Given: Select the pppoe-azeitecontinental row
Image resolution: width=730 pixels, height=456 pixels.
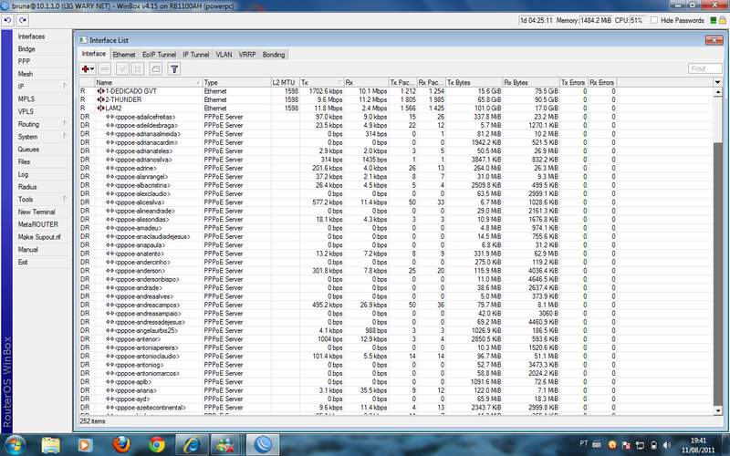Looking at the screenshot, I should click(396, 407).
